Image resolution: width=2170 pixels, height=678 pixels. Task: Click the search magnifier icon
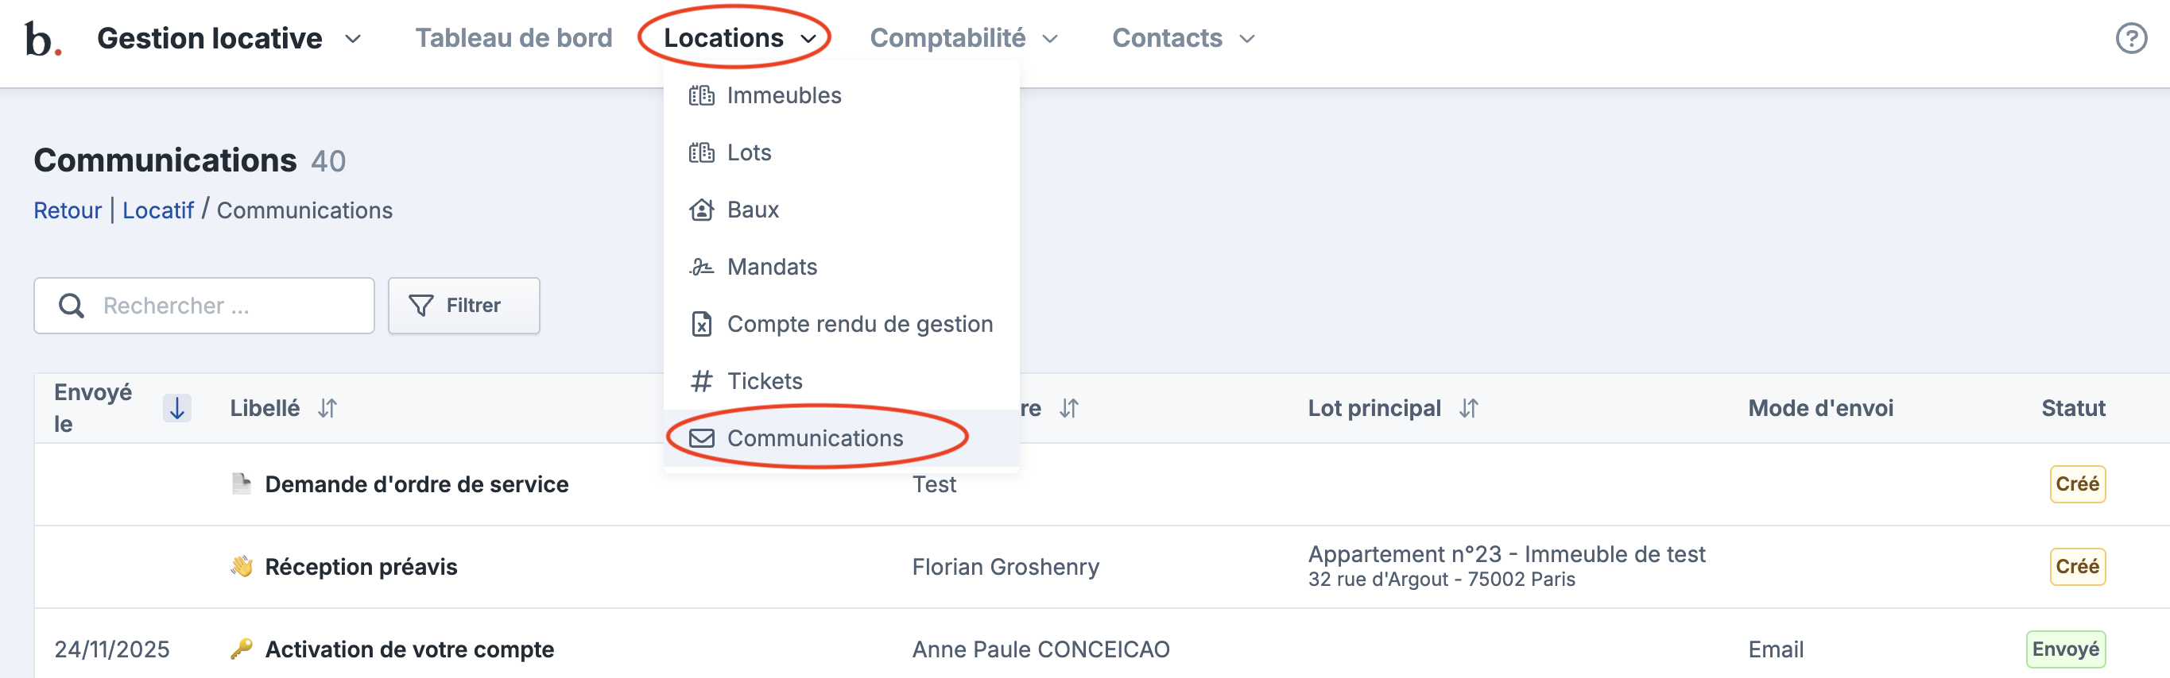point(72,306)
